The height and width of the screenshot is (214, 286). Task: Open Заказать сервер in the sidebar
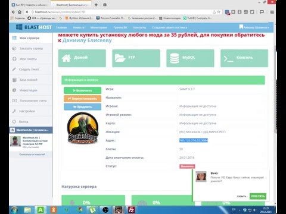31,48
